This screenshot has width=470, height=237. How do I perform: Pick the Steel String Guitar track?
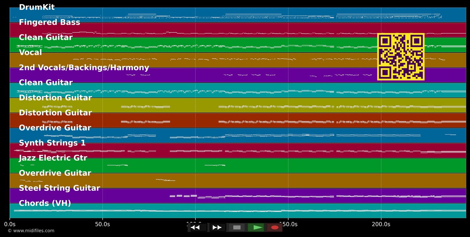coord(60,188)
